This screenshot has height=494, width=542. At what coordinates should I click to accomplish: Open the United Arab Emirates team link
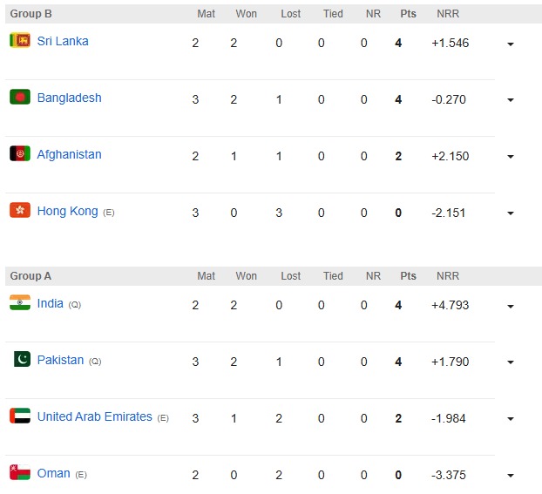pyautogui.click(x=94, y=416)
